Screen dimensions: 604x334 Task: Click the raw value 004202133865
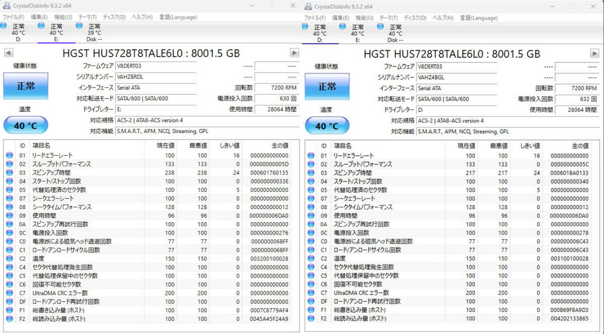(569, 318)
